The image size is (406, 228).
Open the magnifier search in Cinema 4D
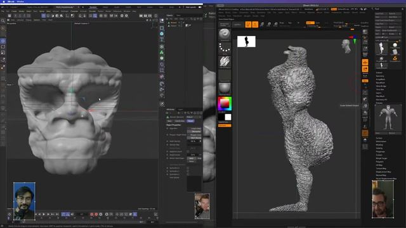pyautogui.click(x=3, y=21)
